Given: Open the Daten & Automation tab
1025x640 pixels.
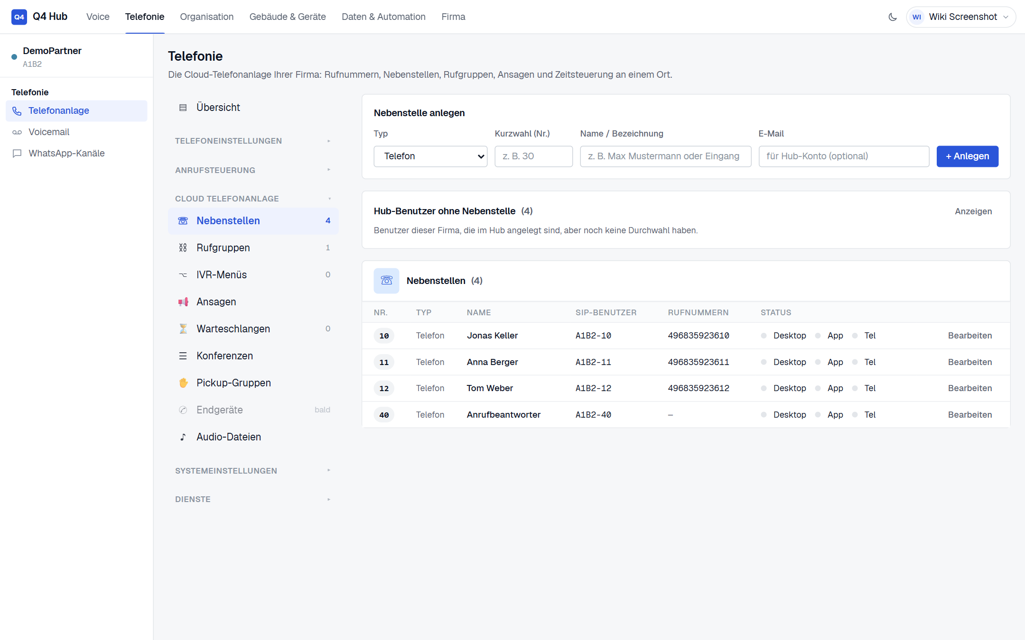Looking at the screenshot, I should (383, 17).
